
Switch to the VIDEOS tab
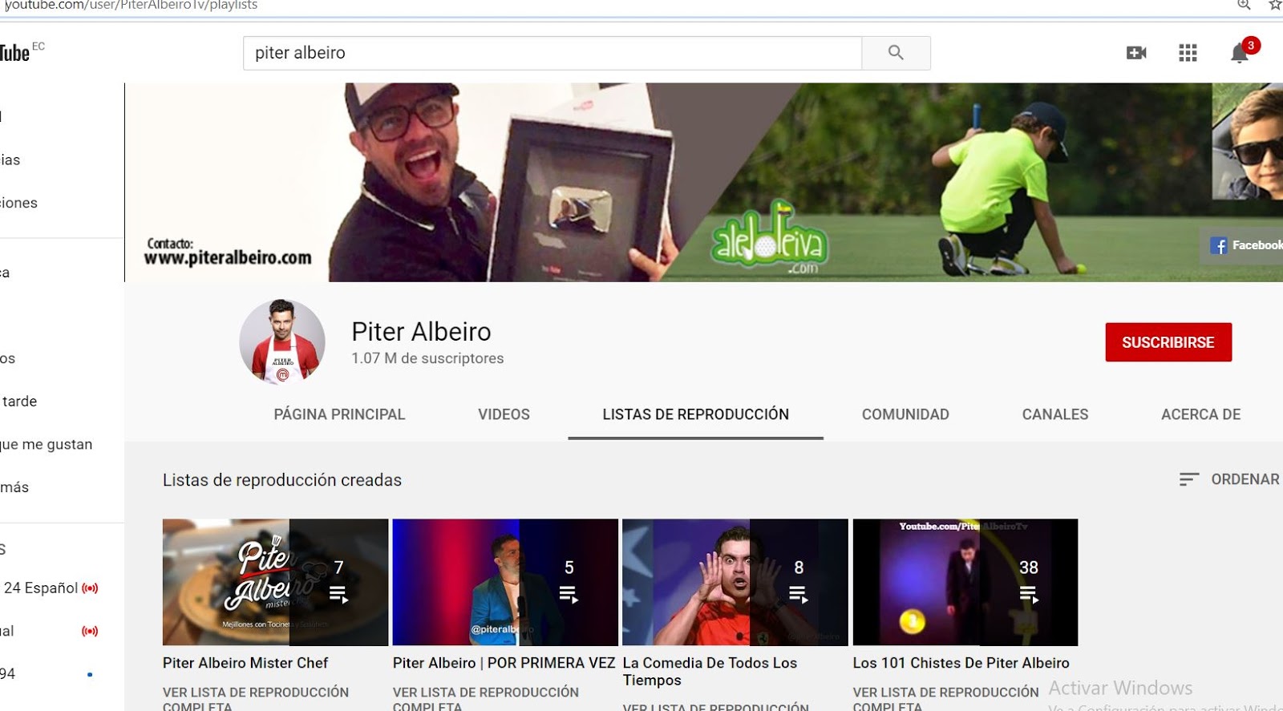coord(504,414)
